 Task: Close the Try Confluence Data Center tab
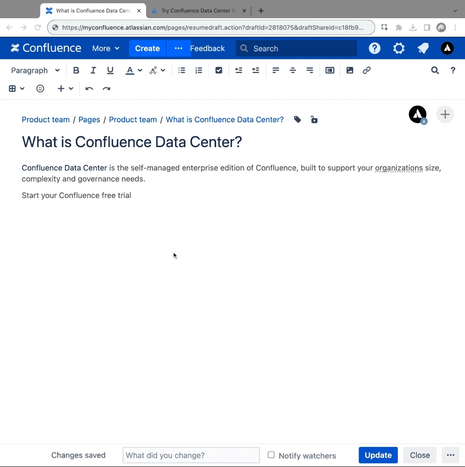coord(244,11)
